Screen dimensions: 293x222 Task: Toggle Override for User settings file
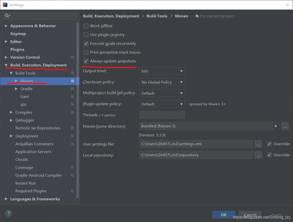[269, 144]
